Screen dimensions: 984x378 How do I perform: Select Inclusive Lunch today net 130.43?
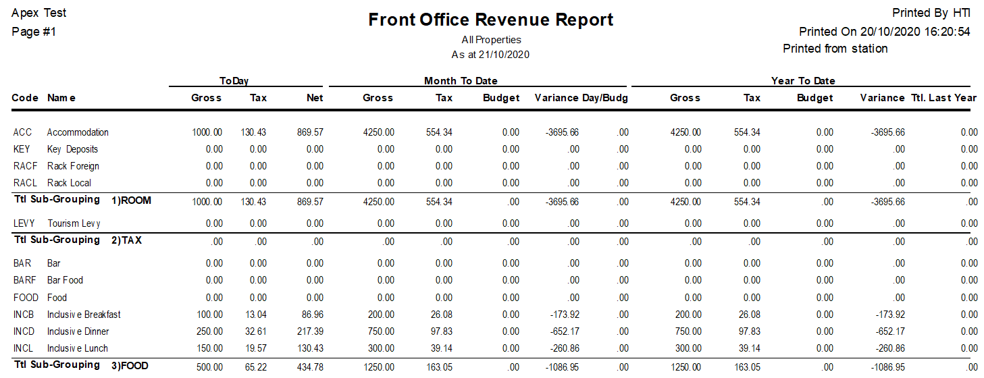tap(310, 348)
